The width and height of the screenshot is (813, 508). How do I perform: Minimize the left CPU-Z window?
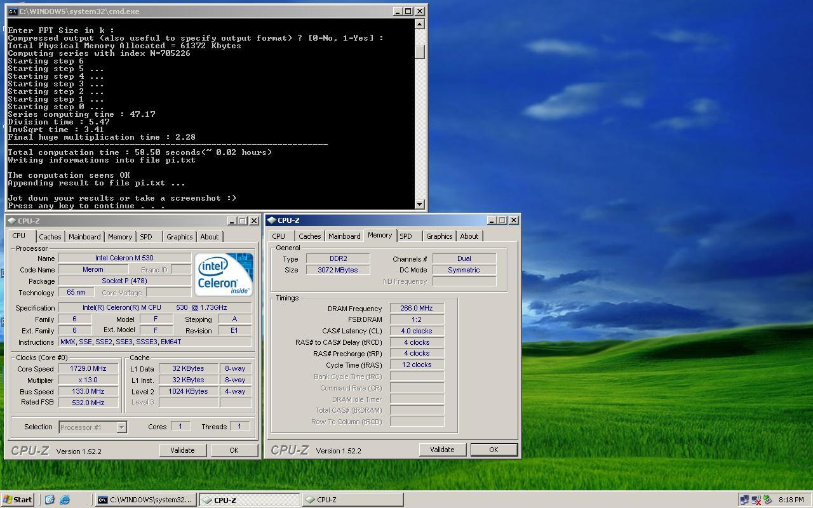coord(232,221)
